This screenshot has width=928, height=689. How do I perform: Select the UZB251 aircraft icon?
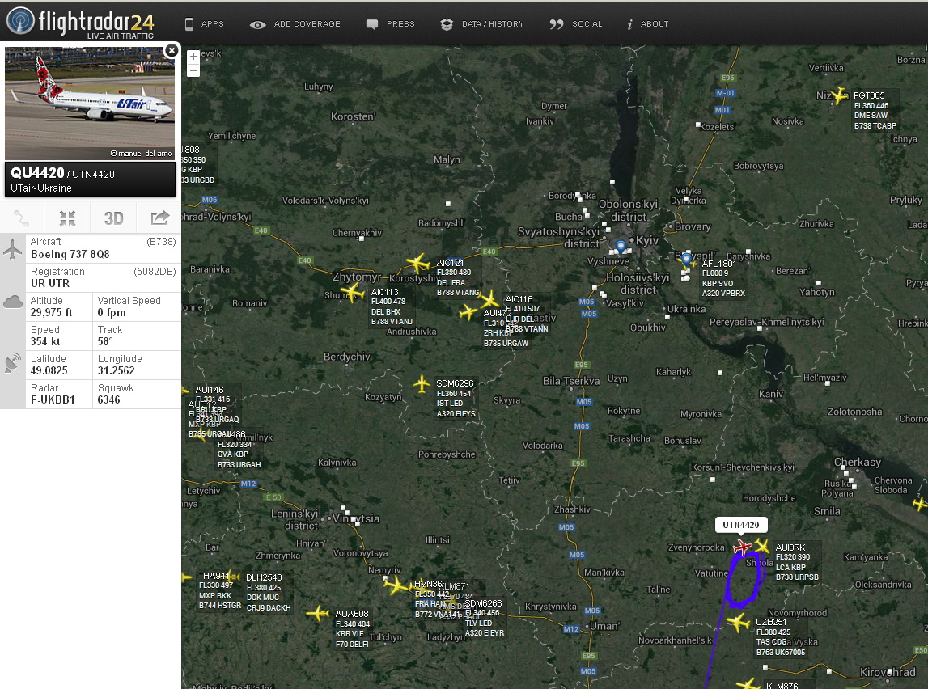tap(738, 623)
